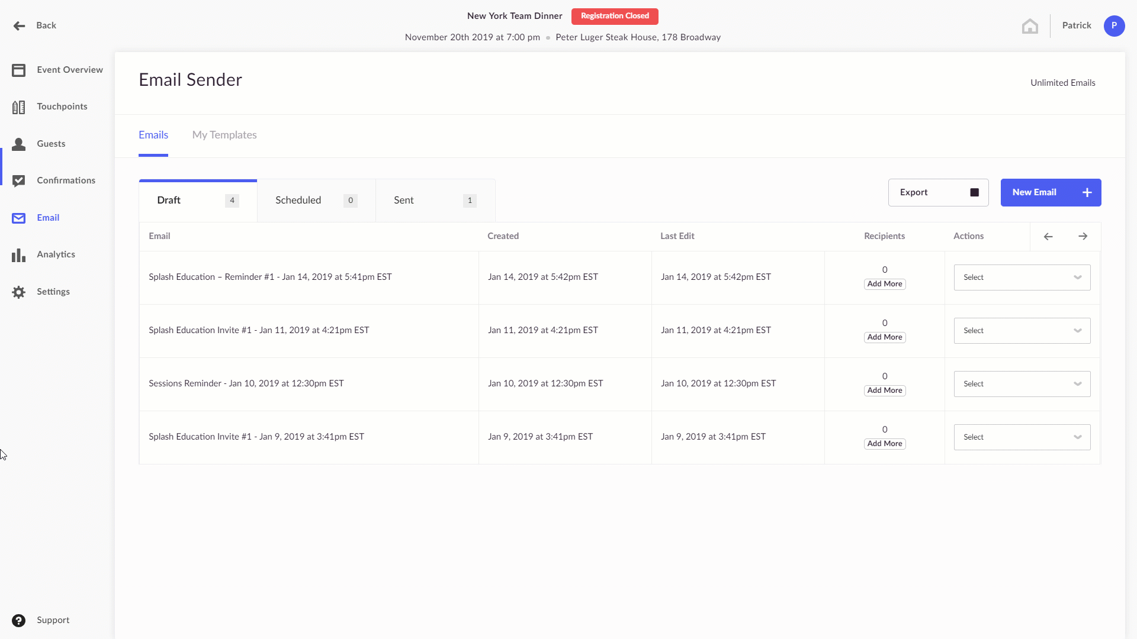Click the Guests person icon
Screen dimensions: 1137x639
point(18,144)
